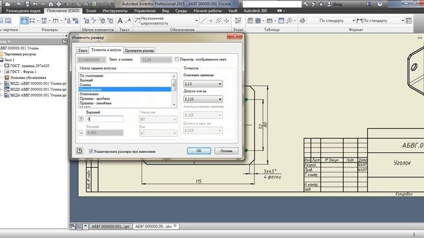Click the Baseline dimension icon
The image size is (424, 238).
32,20
